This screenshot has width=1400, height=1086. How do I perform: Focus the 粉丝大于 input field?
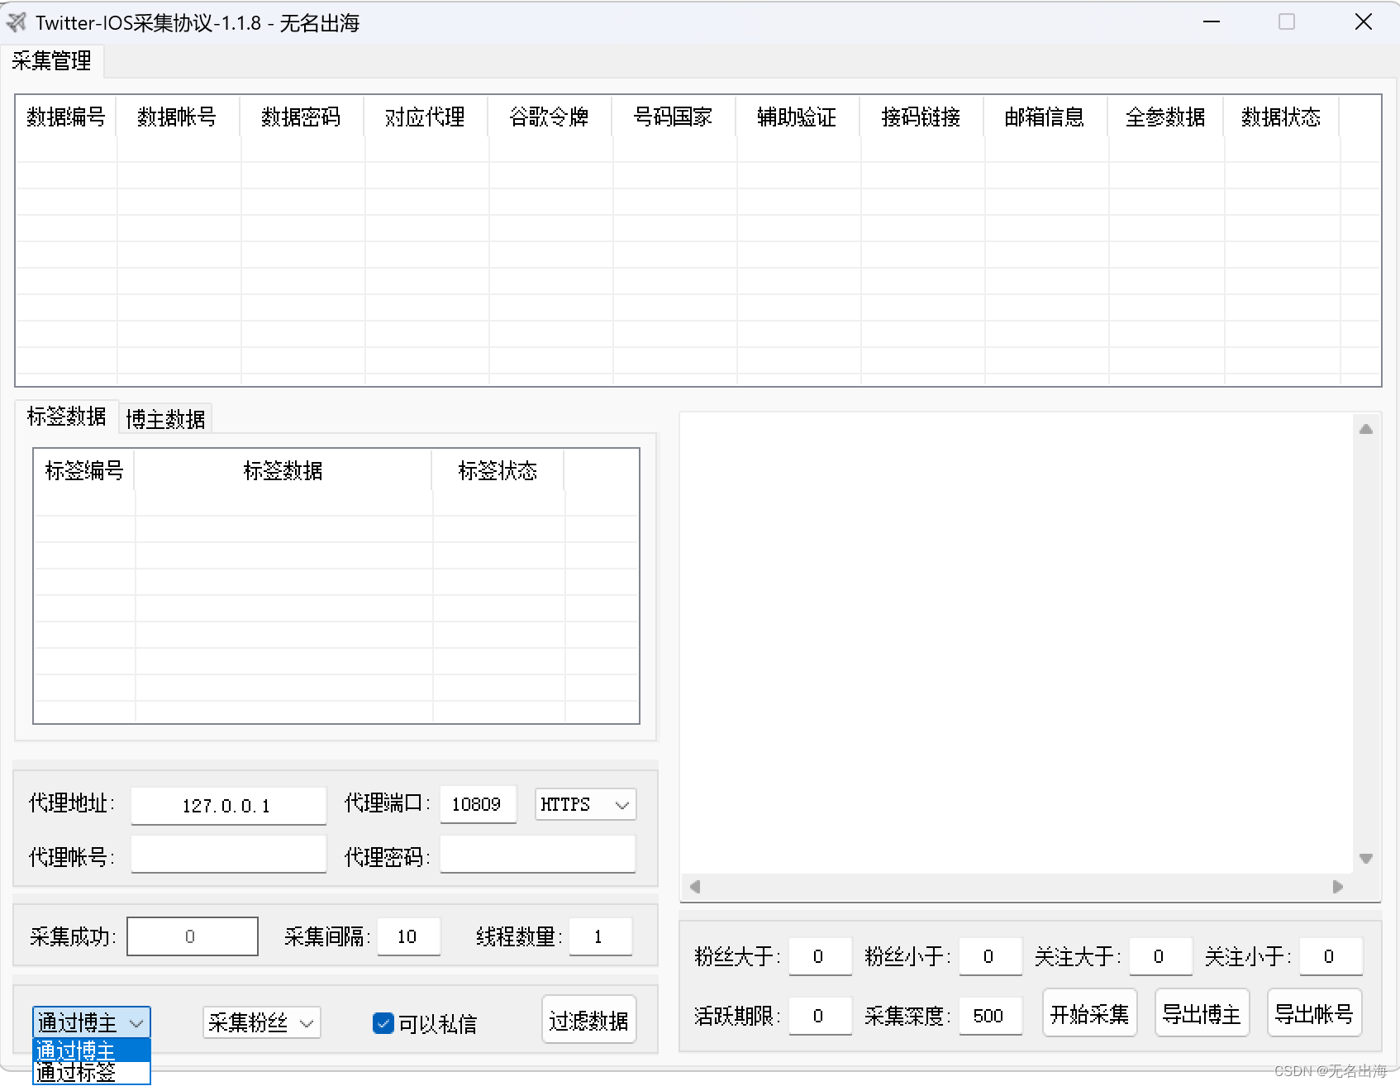coord(820,956)
